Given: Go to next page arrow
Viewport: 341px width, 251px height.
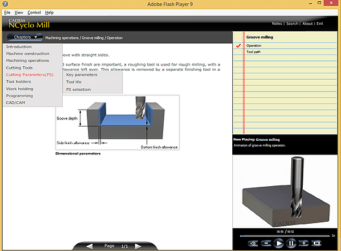Looking at the screenshot, I should (x=138, y=246).
